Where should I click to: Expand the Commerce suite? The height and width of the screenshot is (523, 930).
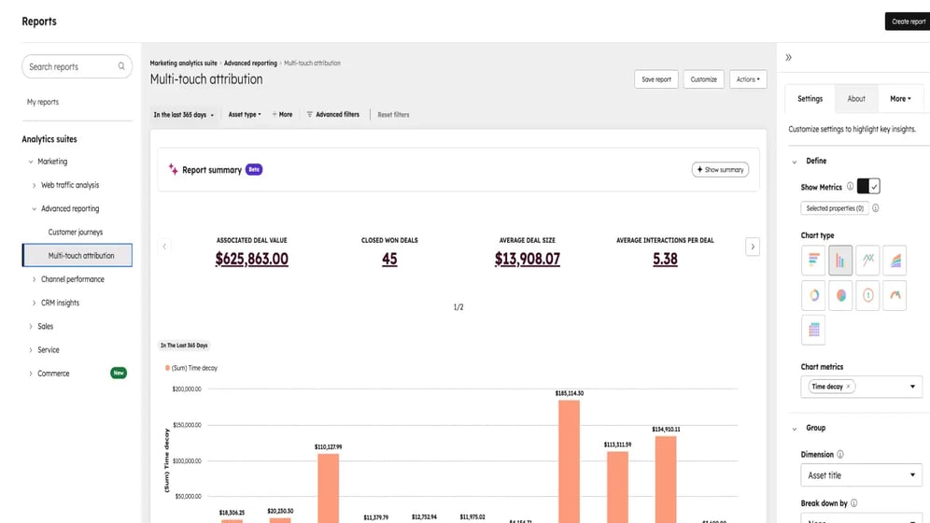31,374
